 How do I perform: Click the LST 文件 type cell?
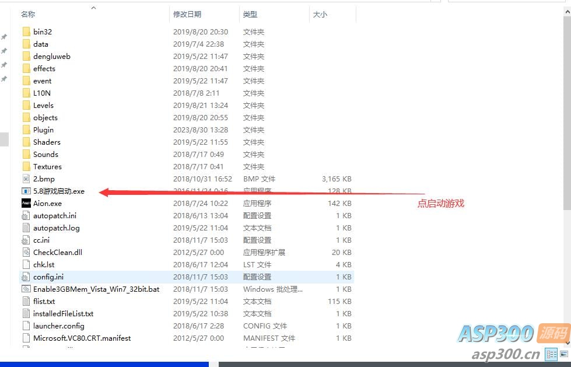tap(257, 264)
